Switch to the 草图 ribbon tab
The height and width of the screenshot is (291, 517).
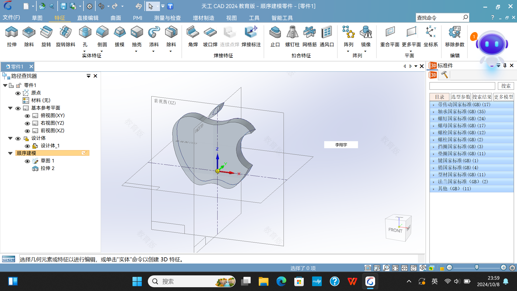[x=37, y=18]
